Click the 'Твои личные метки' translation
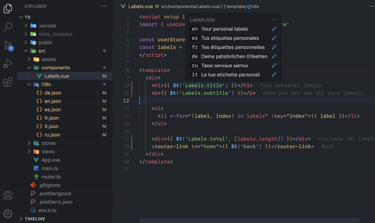This screenshot has height=223, width=375. [225, 65]
